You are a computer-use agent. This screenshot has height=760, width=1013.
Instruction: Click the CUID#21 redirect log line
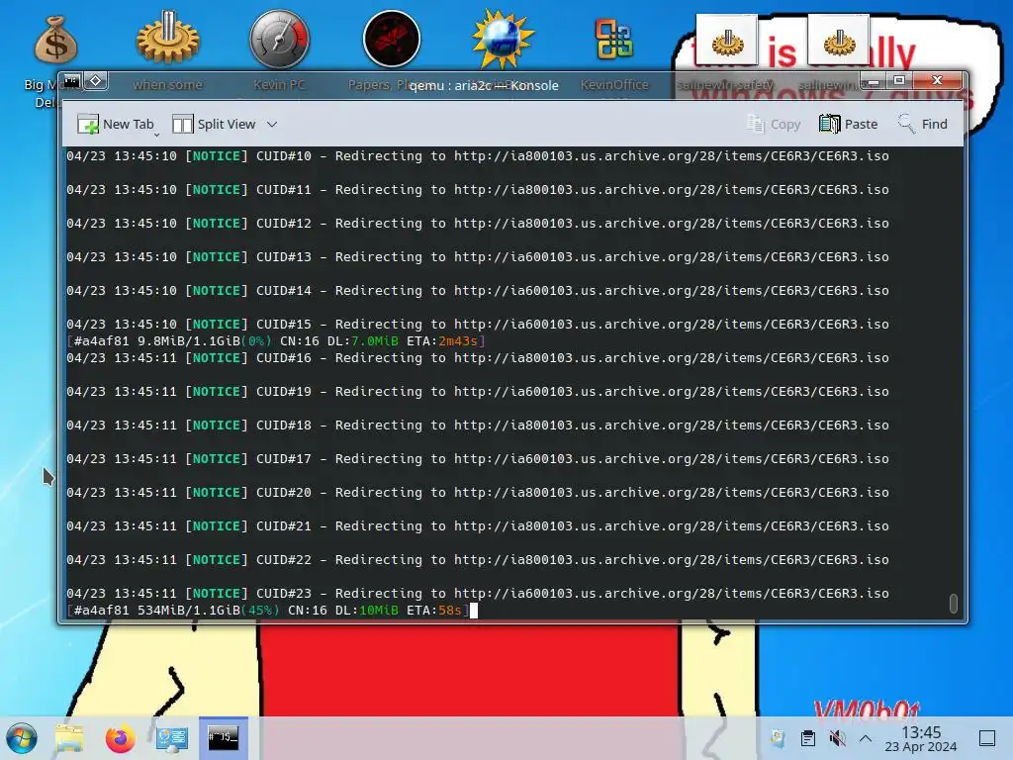coord(478,525)
